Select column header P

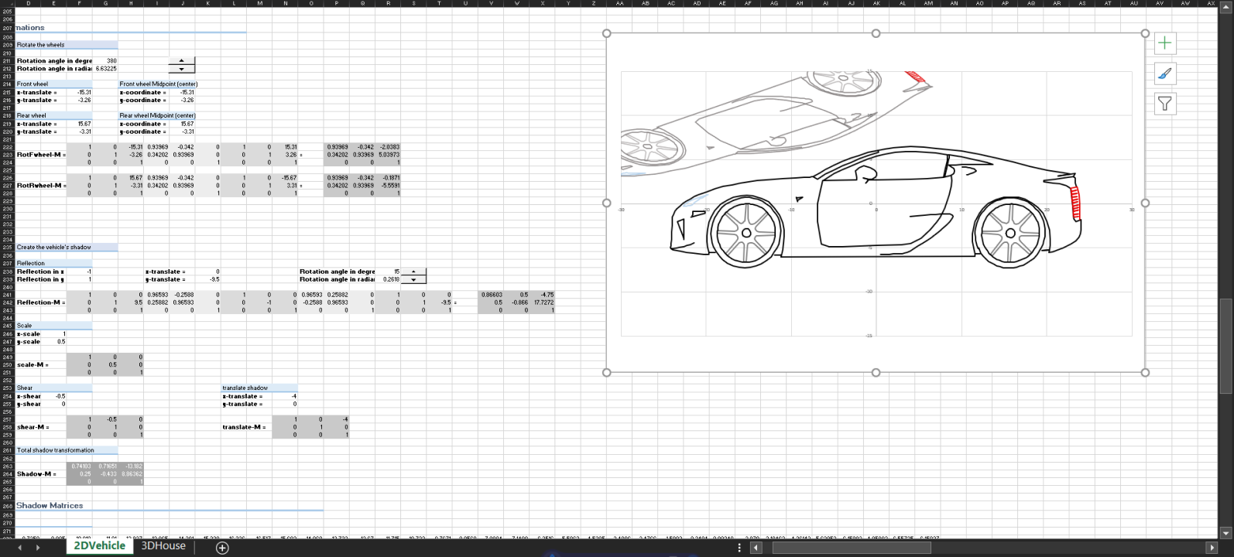pyautogui.click(x=337, y=3)
